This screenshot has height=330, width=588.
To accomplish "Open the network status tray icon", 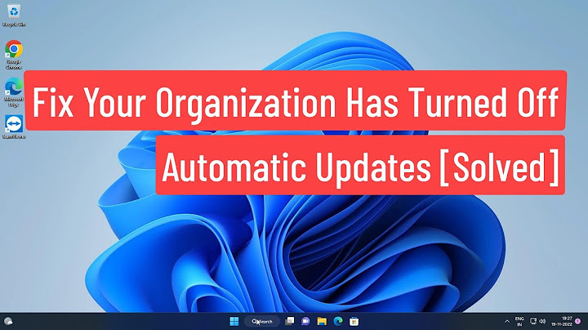I will coord(532,321).
